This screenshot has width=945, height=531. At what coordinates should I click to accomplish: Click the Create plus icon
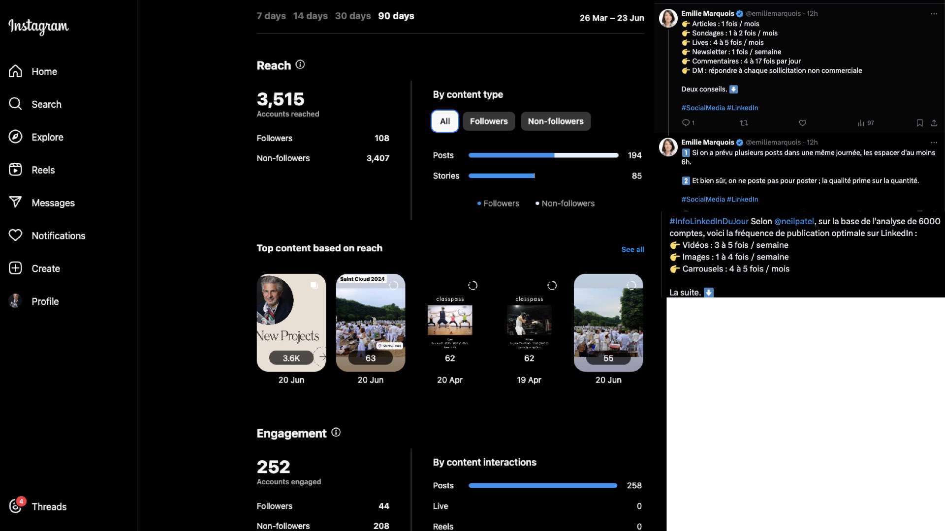[15, 268]
